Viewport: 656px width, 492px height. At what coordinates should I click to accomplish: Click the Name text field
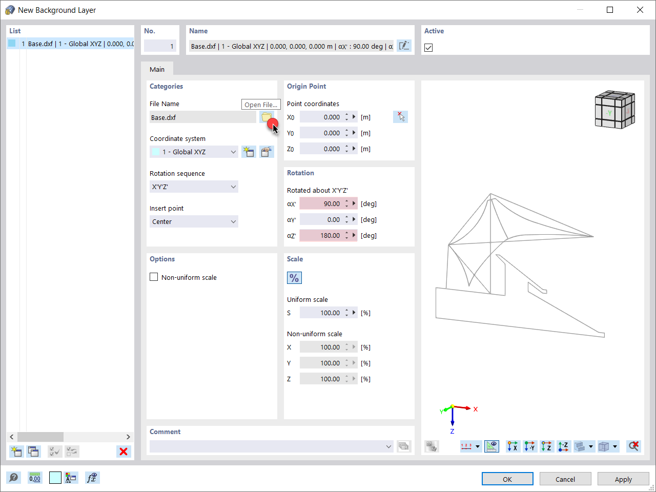pos(291,46)
